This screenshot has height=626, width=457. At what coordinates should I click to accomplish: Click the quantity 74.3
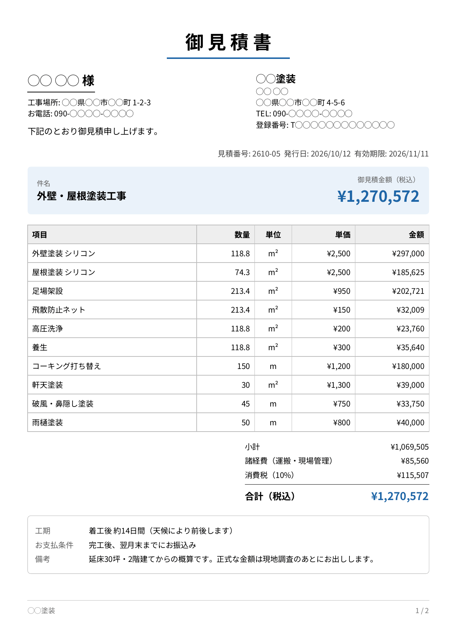(x=242, y=272)
